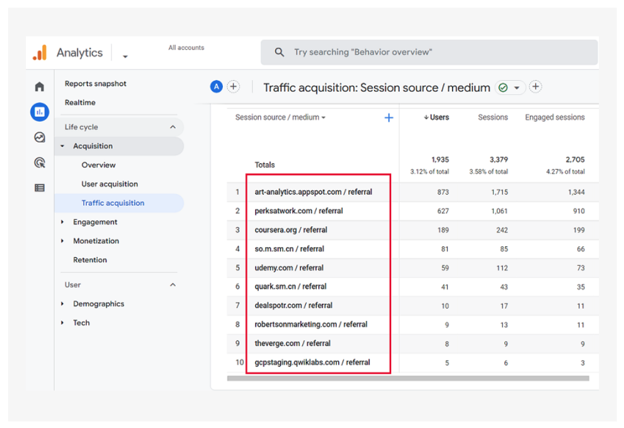
Task: Open the Realtime report
Action: click(80, 102)
